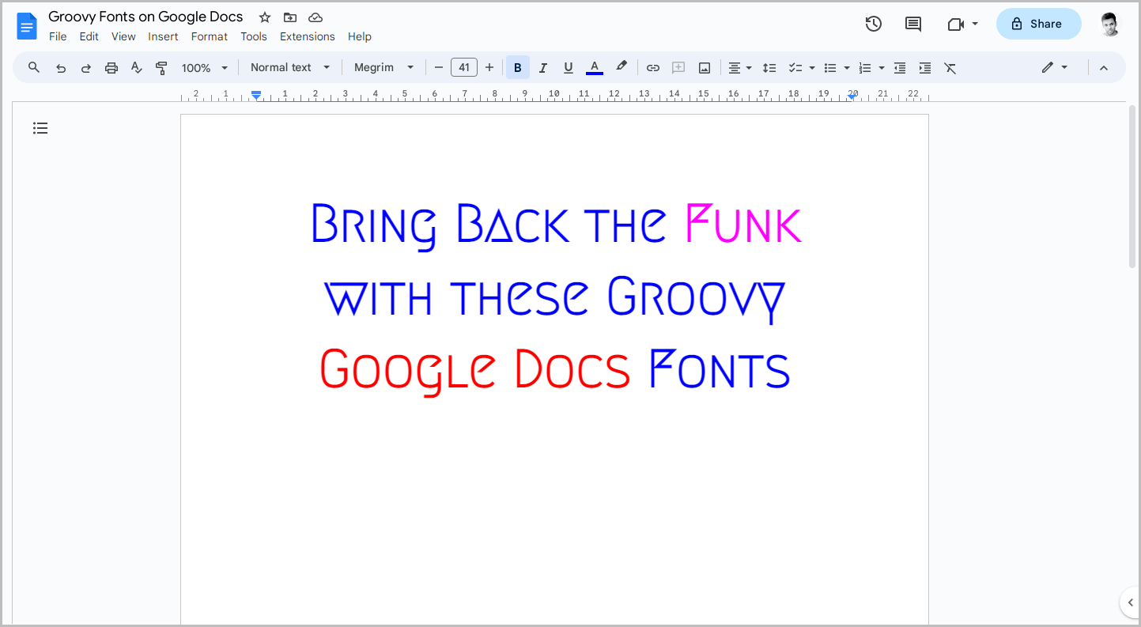Screen dimensions: 1141x627
Task: Expand the paragraph styles dropdown
Action: [x=289, y=67]
